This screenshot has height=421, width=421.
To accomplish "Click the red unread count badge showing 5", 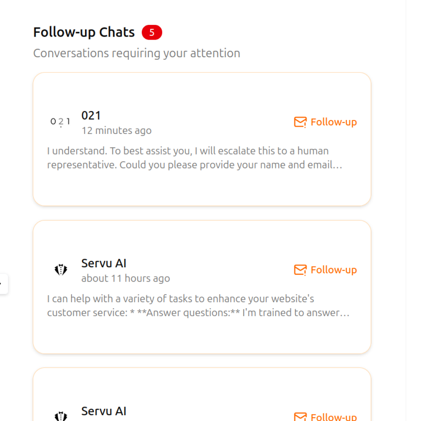I will [152, 32].
